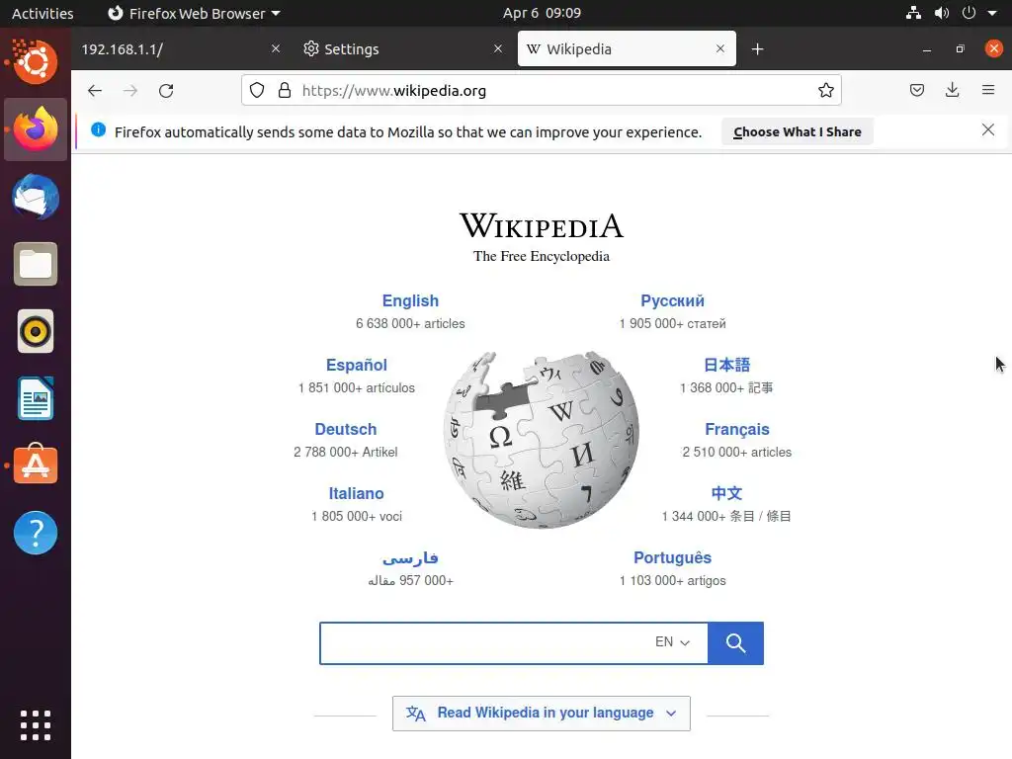Image resolution: width=1012 pixels, height=759 pixels.
Task: Expand the system menu arrow in top bar
Action: click(x=992, y=13)
